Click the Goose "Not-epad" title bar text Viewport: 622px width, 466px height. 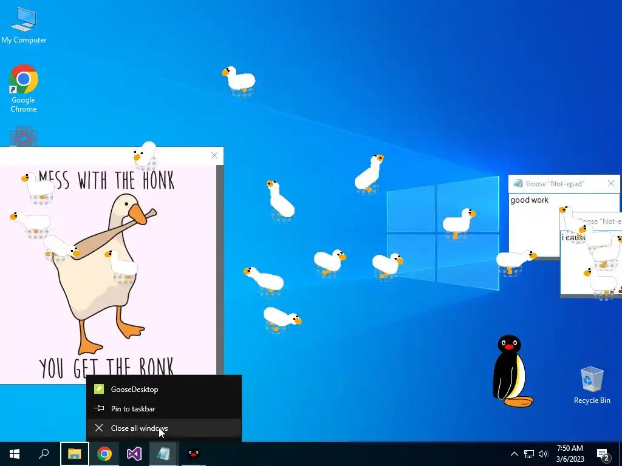click(x=555, y=184)
